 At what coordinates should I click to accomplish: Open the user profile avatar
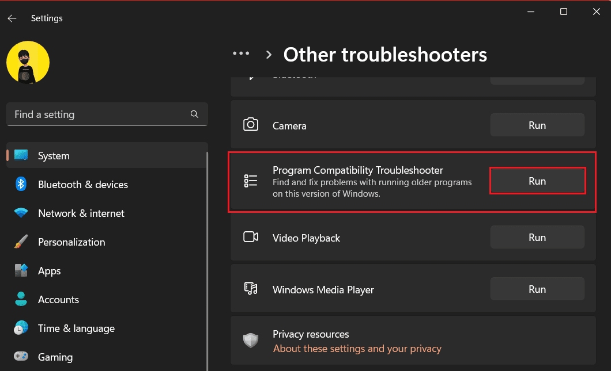(28, 62)
